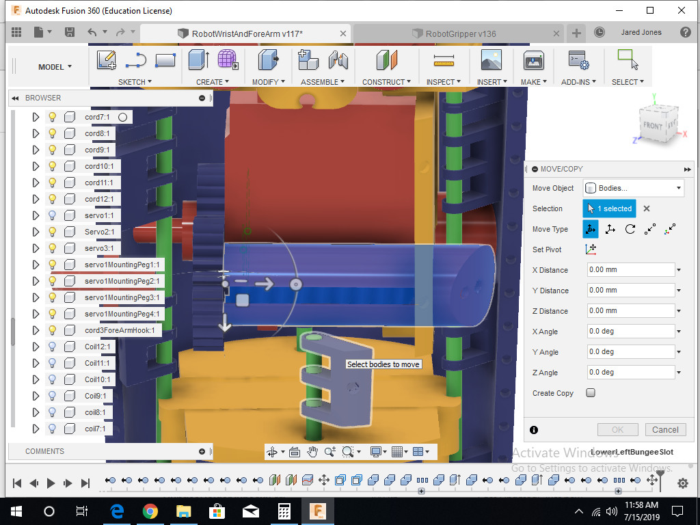Open the MODIFY menu
Screen dimensions: 700x525
click(268, 82)
